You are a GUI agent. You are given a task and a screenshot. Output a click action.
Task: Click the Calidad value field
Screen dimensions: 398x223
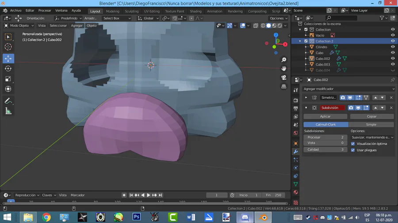click(325, 149)
